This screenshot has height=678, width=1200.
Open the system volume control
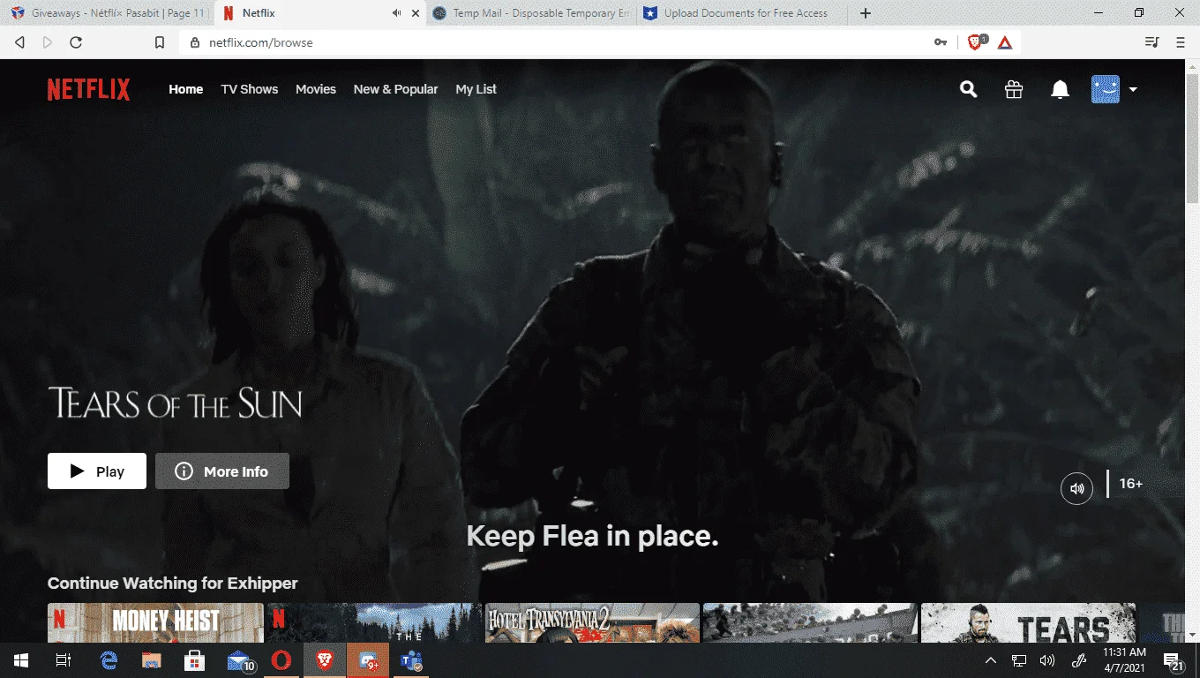1047,660
